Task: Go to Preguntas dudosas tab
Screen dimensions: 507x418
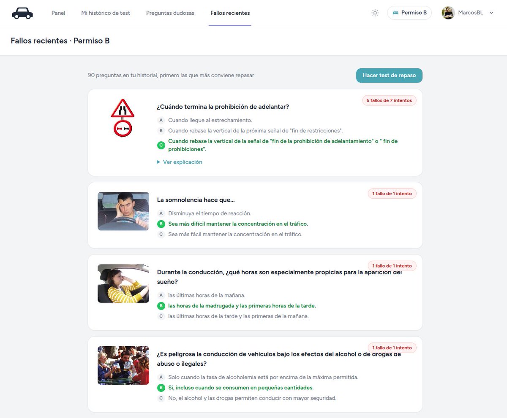Action: (170, 13)
